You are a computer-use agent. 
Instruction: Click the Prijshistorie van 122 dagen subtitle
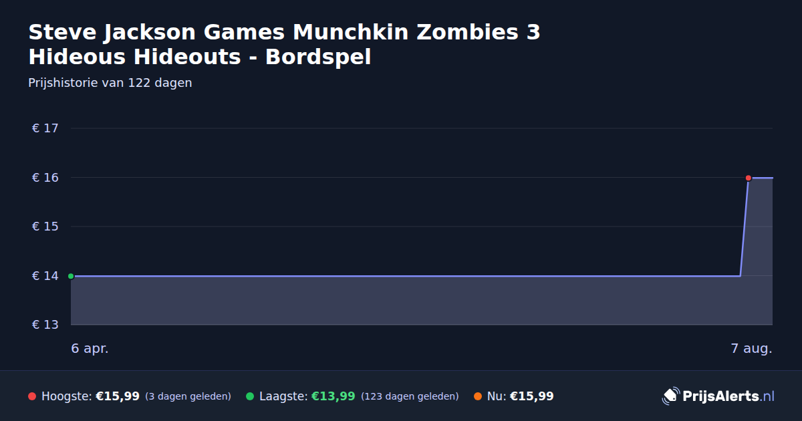pyautogui.click(x=110, y=84)
